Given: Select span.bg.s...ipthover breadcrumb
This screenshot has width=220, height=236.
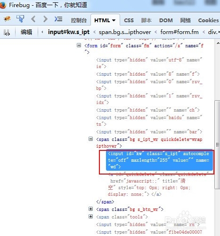Looking at the screenshot, I should point(125,32).
